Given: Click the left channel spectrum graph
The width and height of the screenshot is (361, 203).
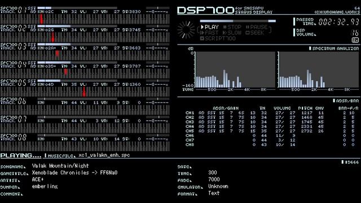Looking at the screenshot, I should coord(235,70).
